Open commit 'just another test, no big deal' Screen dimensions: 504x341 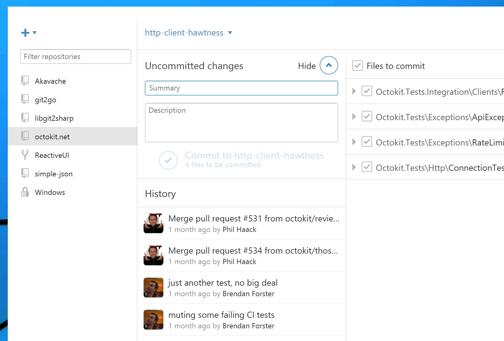[241, 288]
